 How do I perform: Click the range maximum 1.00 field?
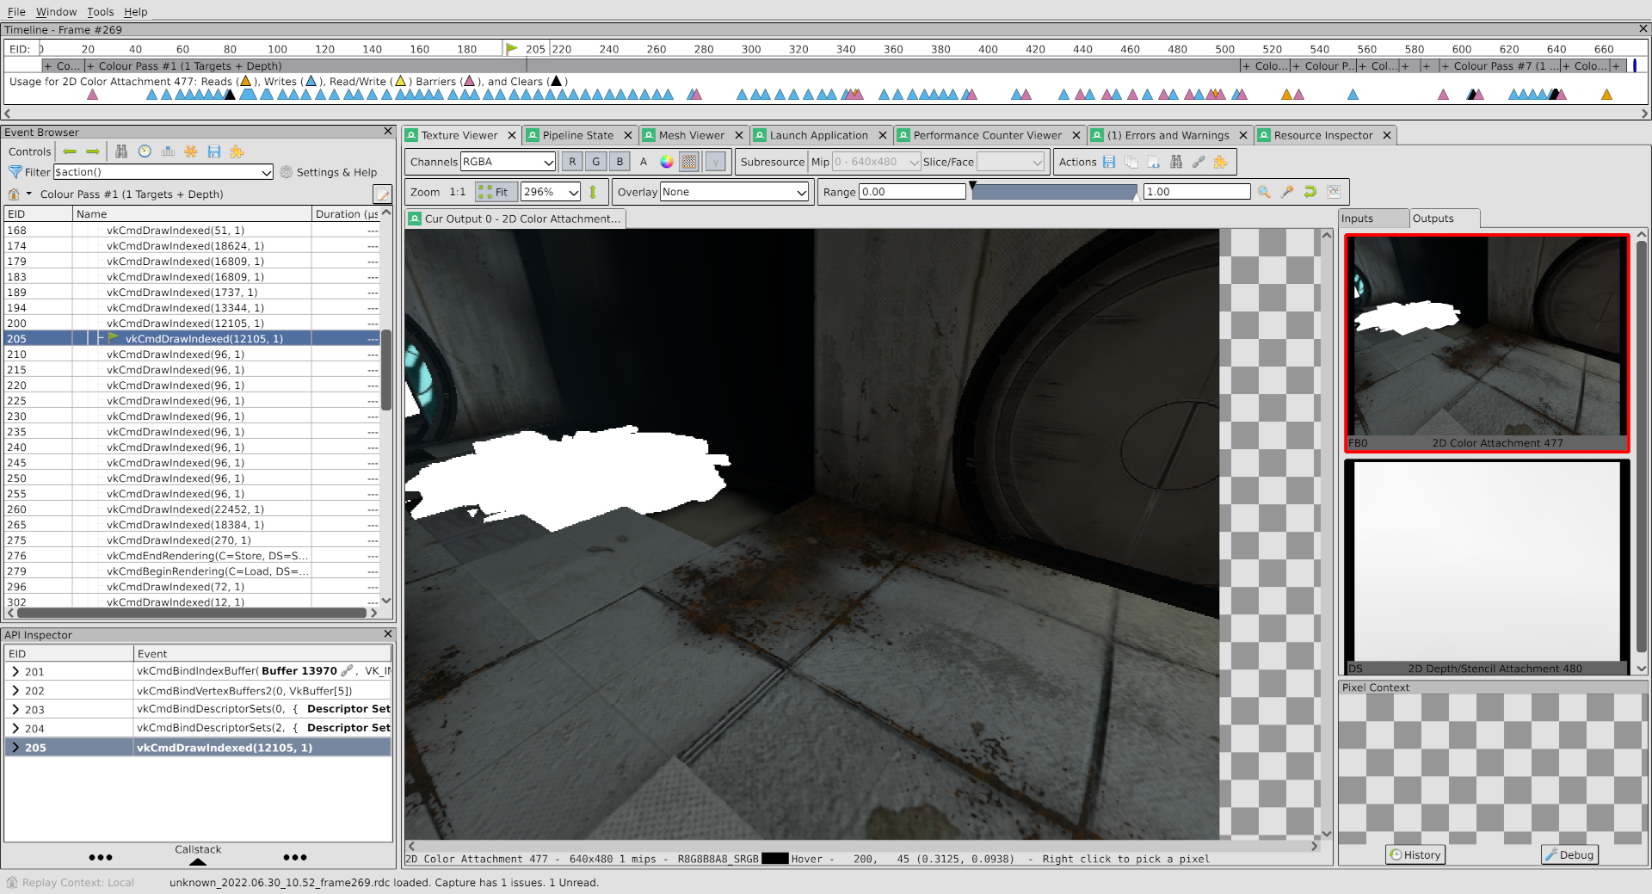1197,192
